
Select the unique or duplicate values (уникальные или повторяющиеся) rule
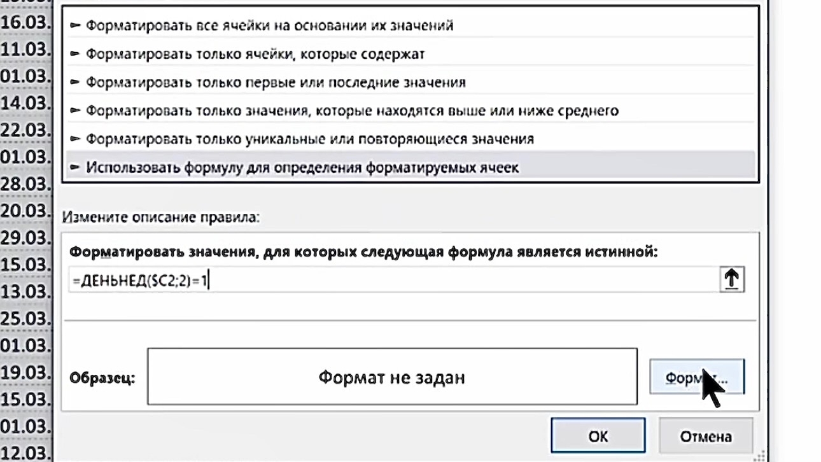[x=310, y=139]
